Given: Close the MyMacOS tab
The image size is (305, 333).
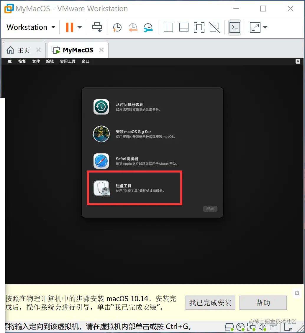Looking at the screenshot, I should click(101, 50).
